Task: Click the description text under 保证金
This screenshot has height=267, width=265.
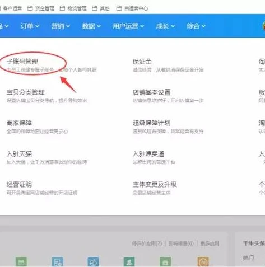Action: 168,70
